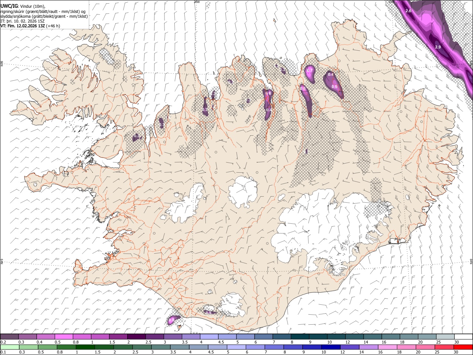The width and height of the screenshot is (473, 355).
Task: Click the '30' label in the upper legend
Action: 457,342
